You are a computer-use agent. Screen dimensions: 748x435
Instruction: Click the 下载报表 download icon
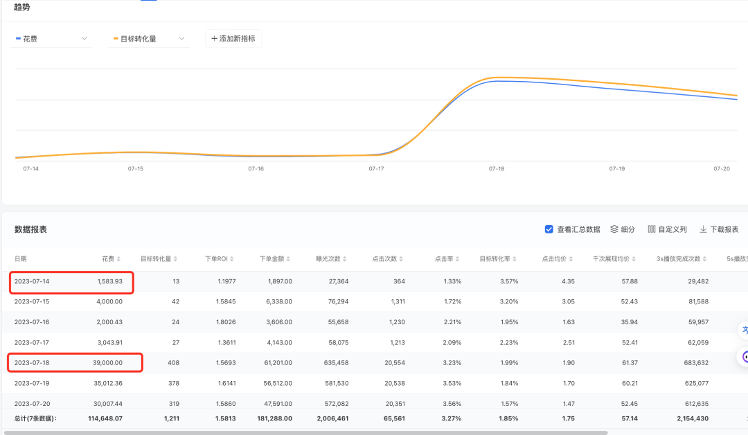703,229
